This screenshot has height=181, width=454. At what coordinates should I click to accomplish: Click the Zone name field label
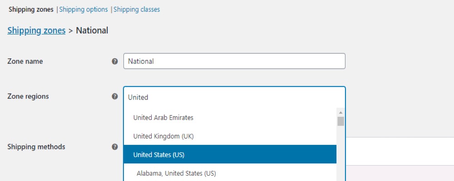click(x=25, y=61)
